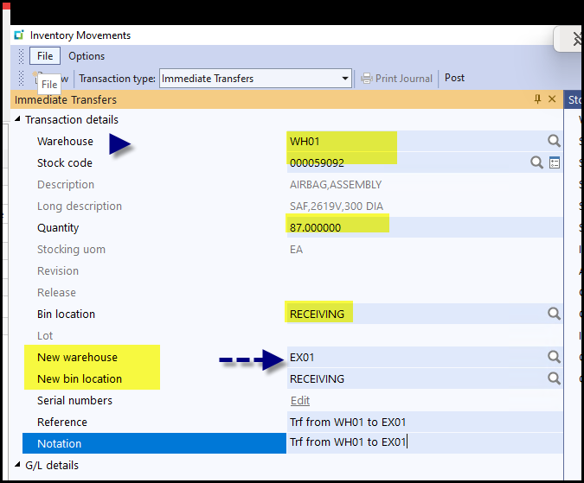584x483 pixels.
Task: Open the Options menu
Action: pyautogui.click(x=87, y=56)
